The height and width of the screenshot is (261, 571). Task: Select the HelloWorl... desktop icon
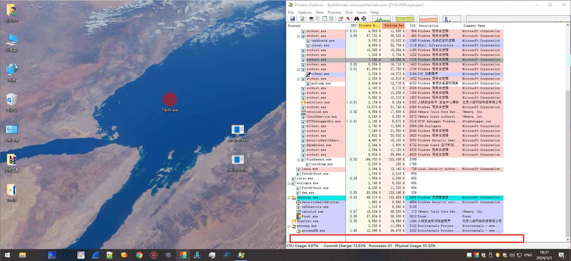click(237, 163)
